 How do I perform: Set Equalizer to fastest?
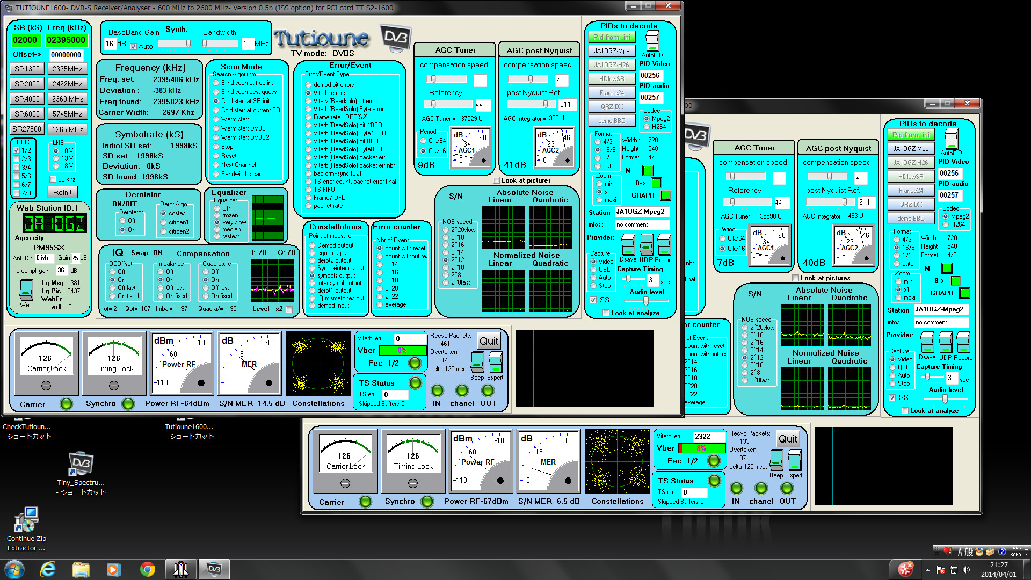point(217,236)
